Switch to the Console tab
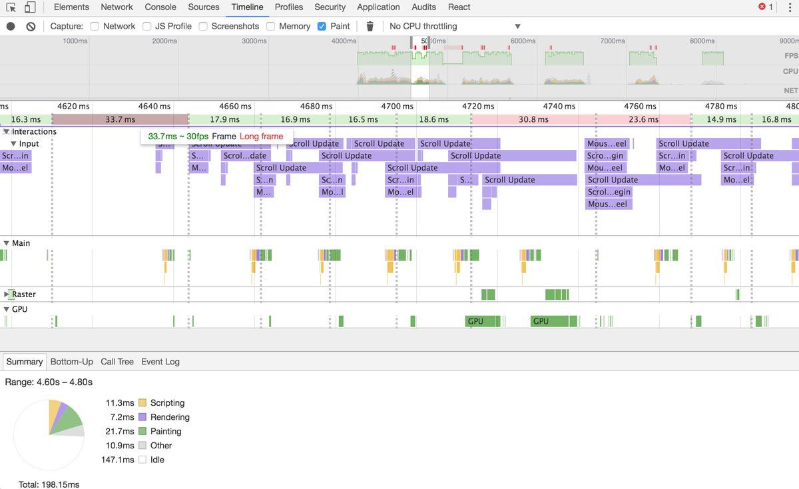Viewport: 799px width, 489px height. 160,7
